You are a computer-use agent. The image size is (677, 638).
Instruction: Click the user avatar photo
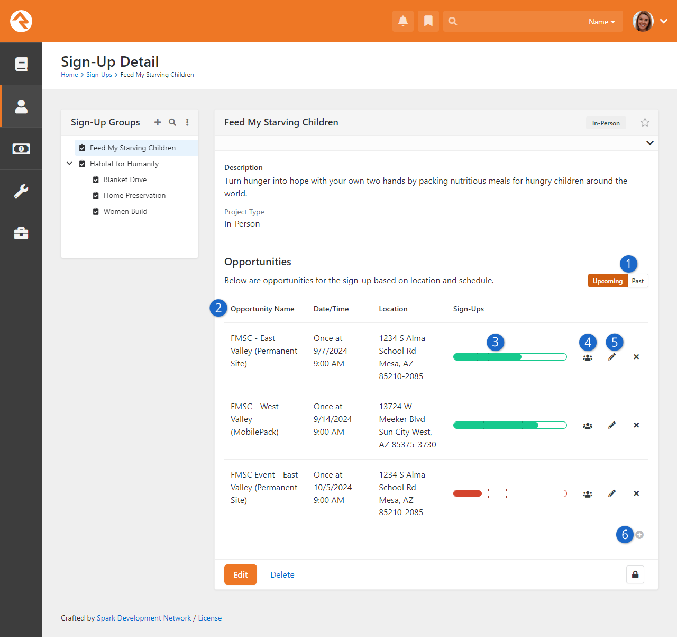643,21
